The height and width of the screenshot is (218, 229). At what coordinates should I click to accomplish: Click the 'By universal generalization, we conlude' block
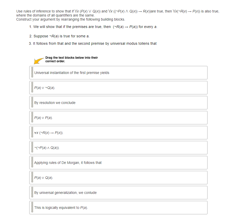tap(118, 193)
